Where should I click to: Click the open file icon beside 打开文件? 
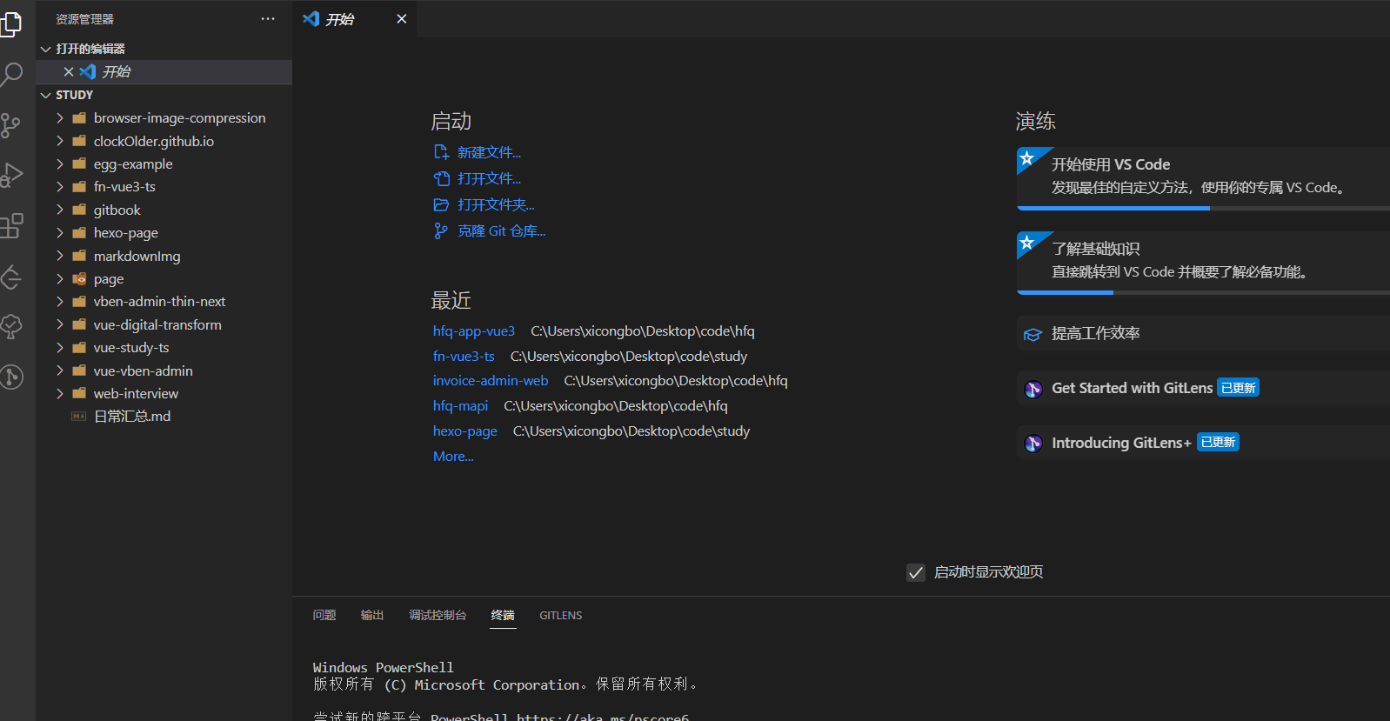tap(441, 178)
